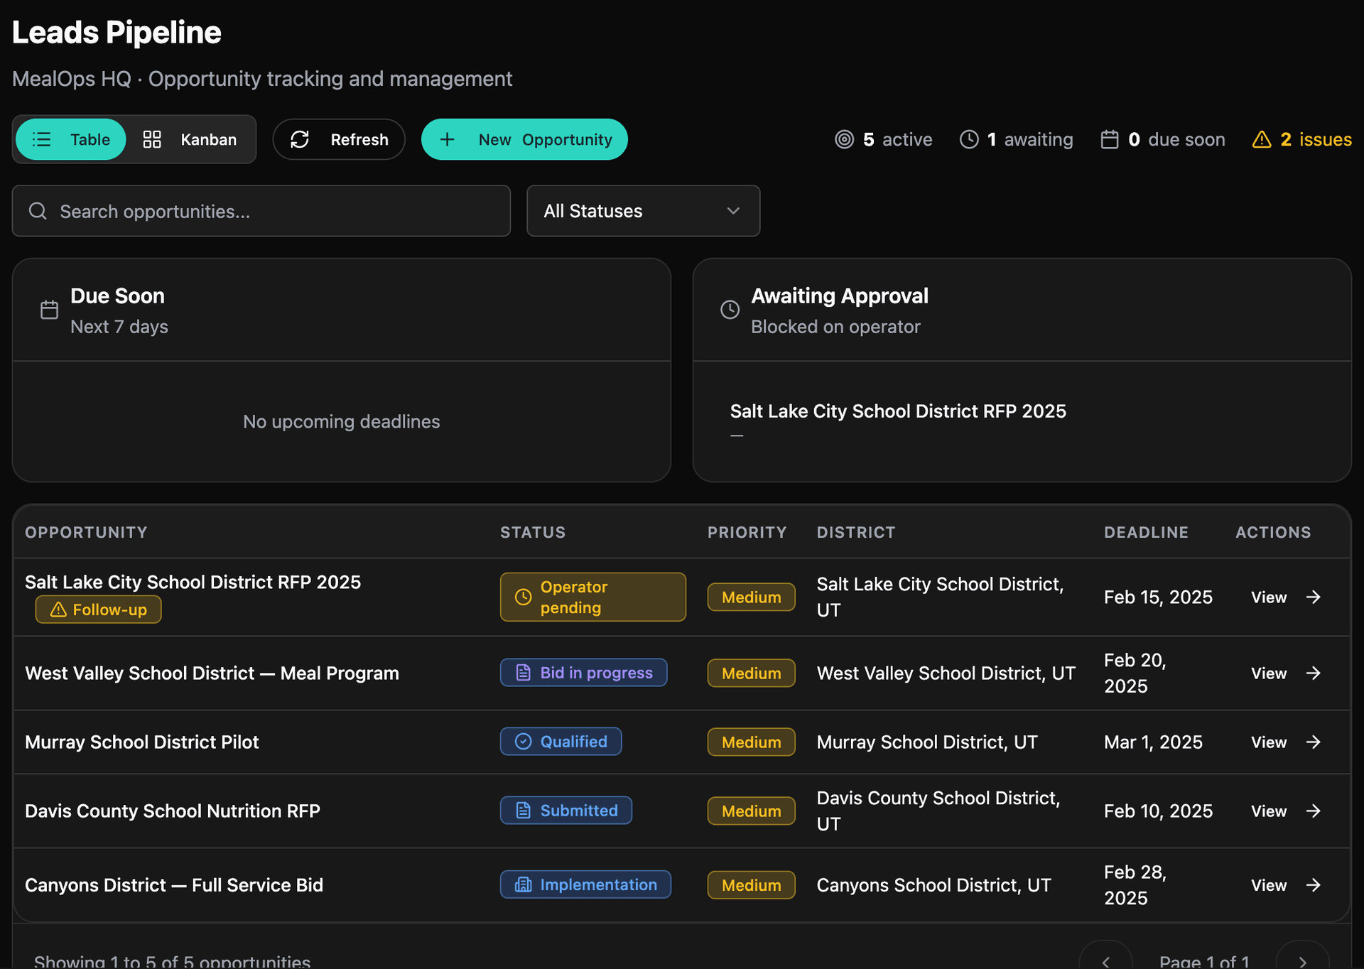The width and height of the screenshot is (1364, 969).
Task: Click the target icon beside "5 active"
Action: 845,139
